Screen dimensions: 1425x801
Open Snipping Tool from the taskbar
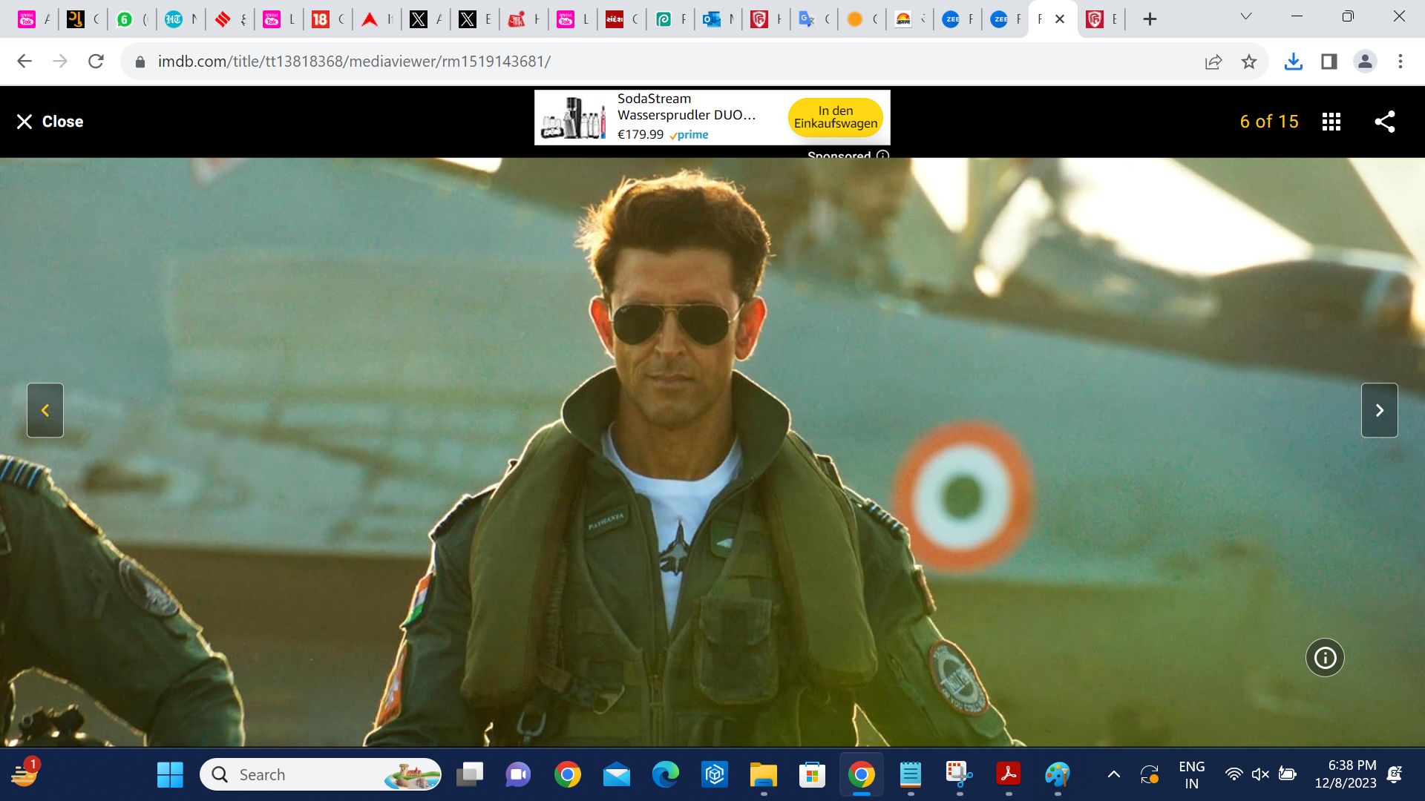(x=959, y=775)
